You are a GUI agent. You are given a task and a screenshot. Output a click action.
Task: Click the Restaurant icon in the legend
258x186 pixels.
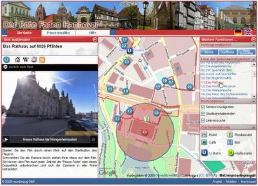click(x=230, y=135)
